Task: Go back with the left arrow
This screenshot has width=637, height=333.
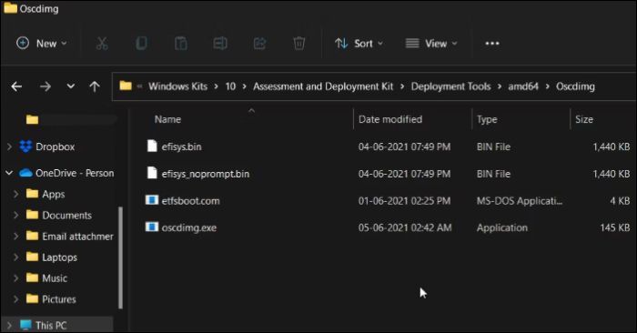Action: click(x=16, y=86)
